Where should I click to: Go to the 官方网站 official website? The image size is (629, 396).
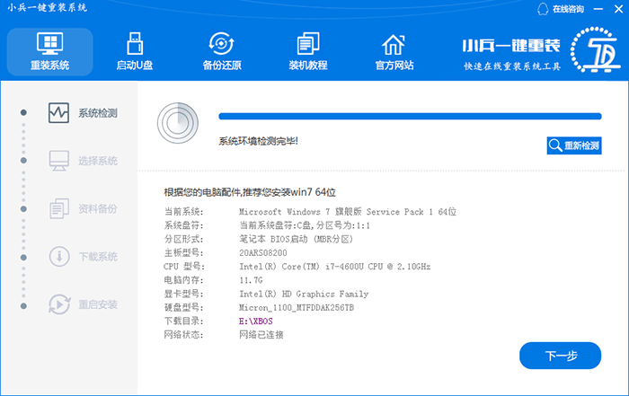(394, 51)
